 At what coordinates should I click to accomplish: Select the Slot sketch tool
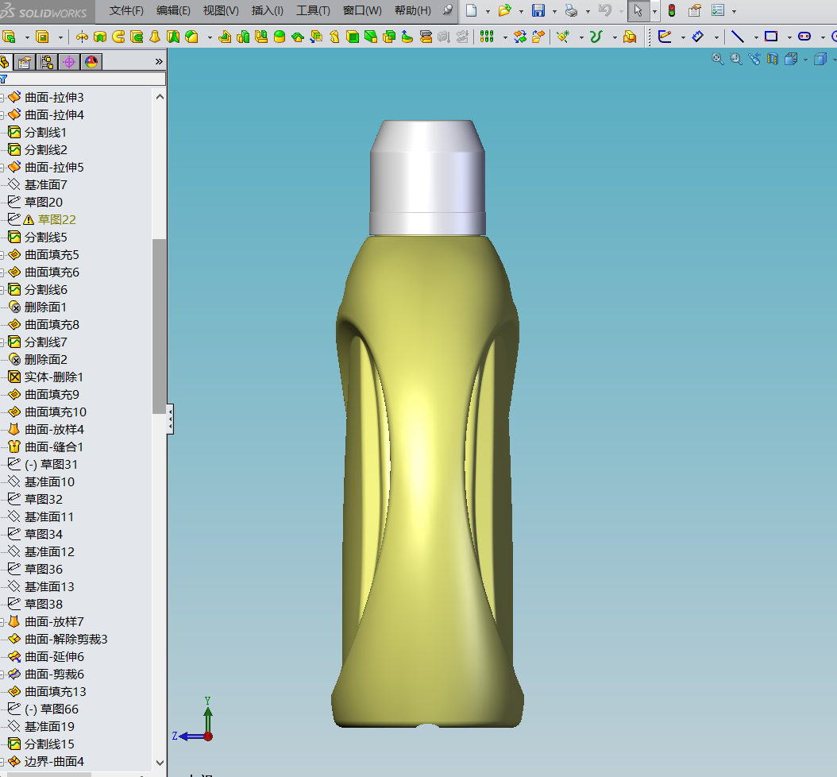click(x=804, y=37)
